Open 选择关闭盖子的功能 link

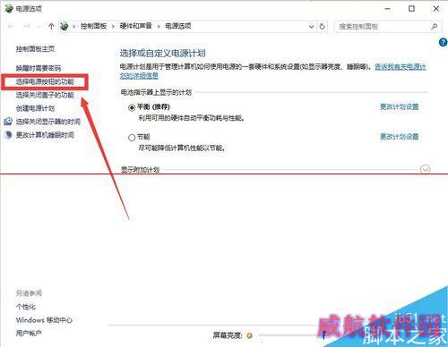45,95
